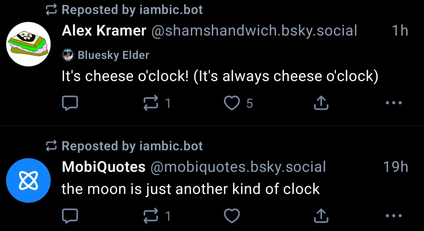Like Alex Kramer's cheese o'clock post
Image resolution: width=424 pixels, height=231 pixels.
point(232,103)
